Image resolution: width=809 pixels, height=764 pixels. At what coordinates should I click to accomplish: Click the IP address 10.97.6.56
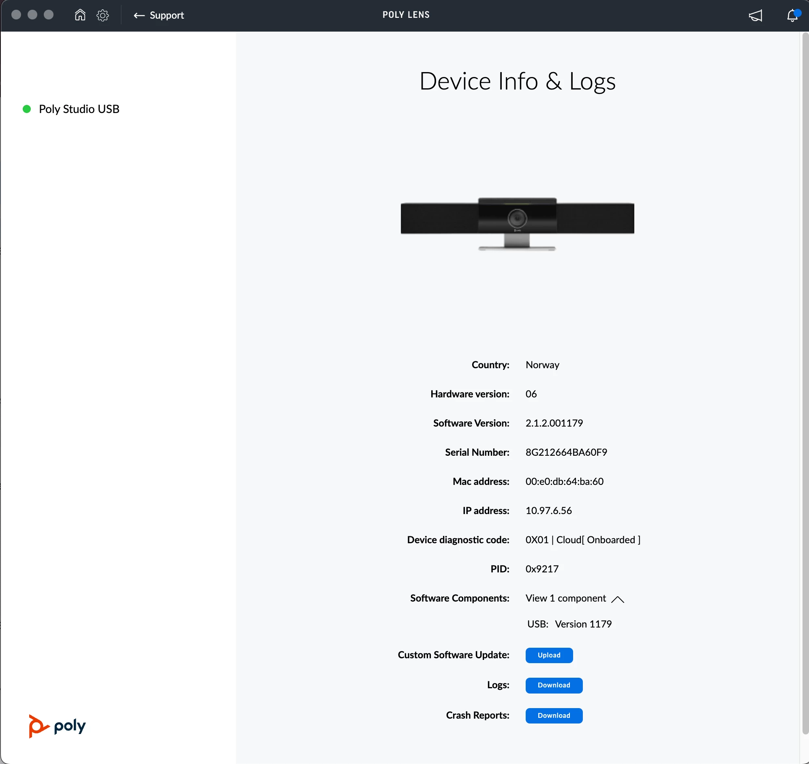click(548, 511)
